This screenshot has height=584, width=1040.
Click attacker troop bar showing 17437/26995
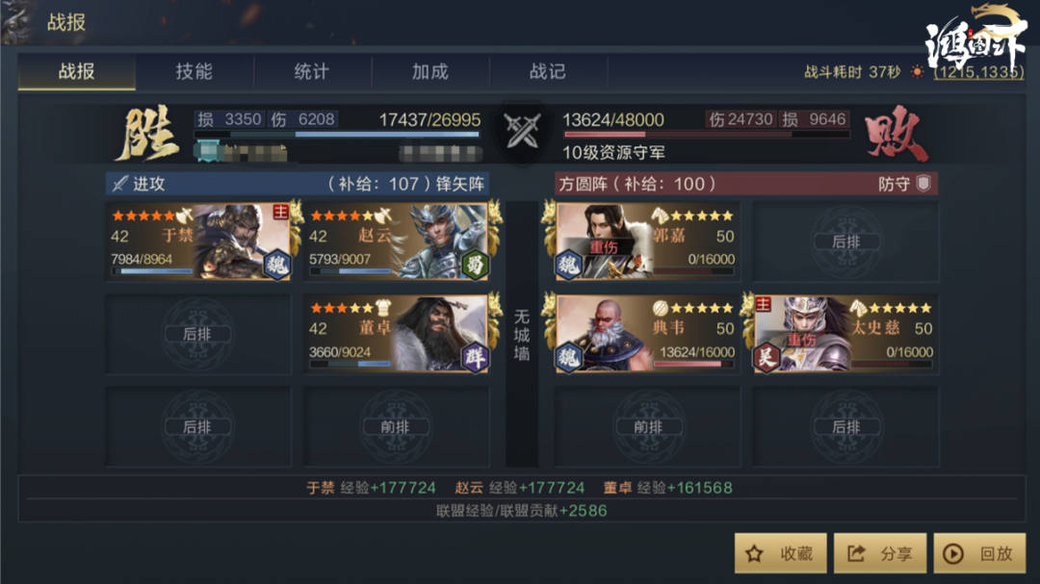(336, 134)
